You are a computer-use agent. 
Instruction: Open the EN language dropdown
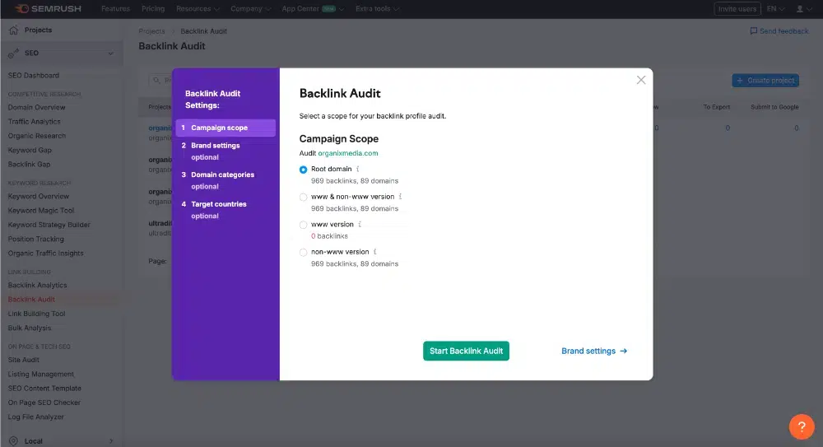click(776, 9)
